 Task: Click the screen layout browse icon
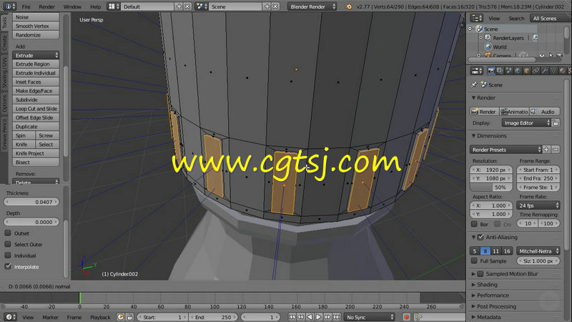[x=114, y=6]
